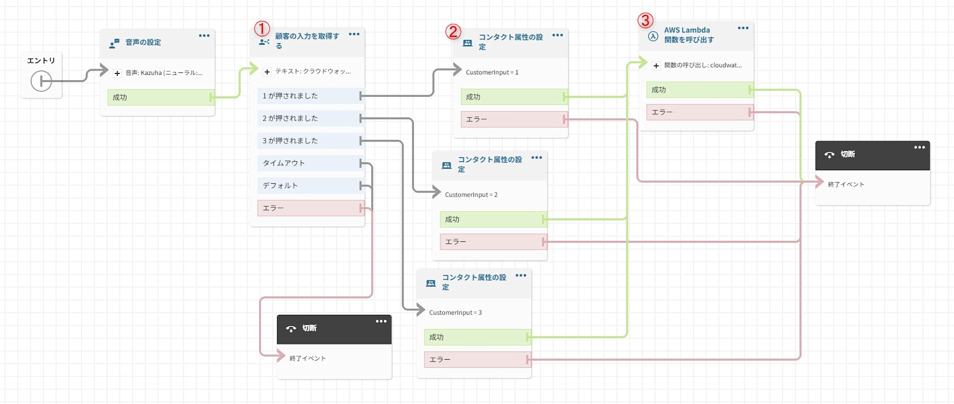Open the three-dot menu on AWS Lambda block

(743, 28)
